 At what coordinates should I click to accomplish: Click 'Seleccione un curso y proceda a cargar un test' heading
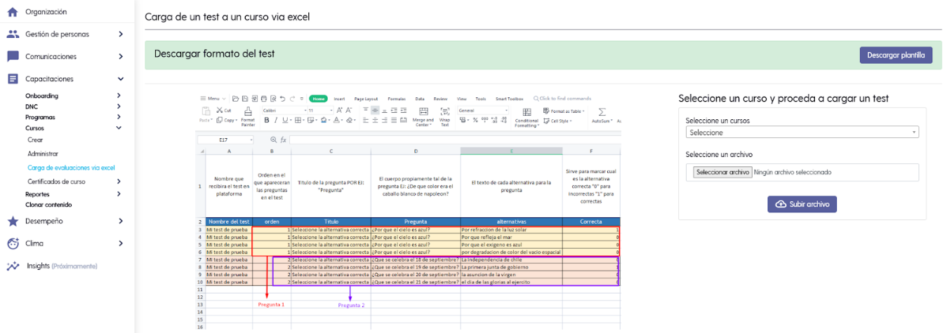783,98
